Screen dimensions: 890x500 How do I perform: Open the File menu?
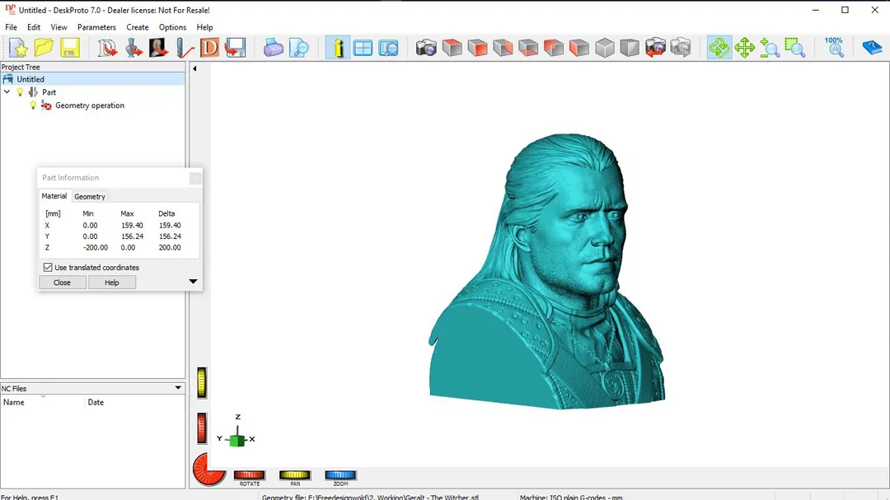coord(11,27)
